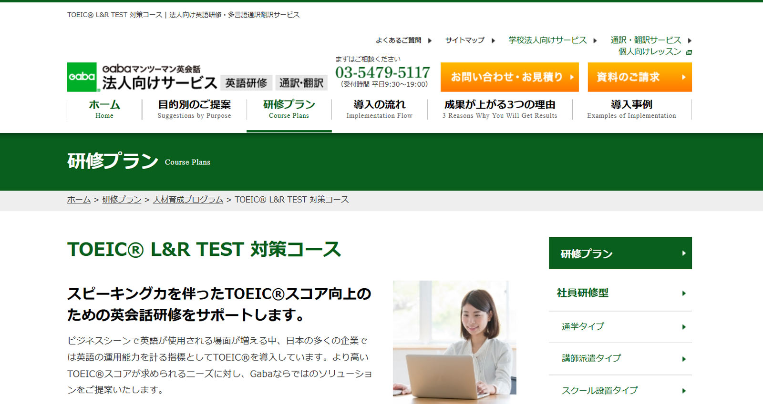The width and height of the screenshot is (763, 405).
Task: Open 学校法人向けサービス link
Action: coord(547,40)
